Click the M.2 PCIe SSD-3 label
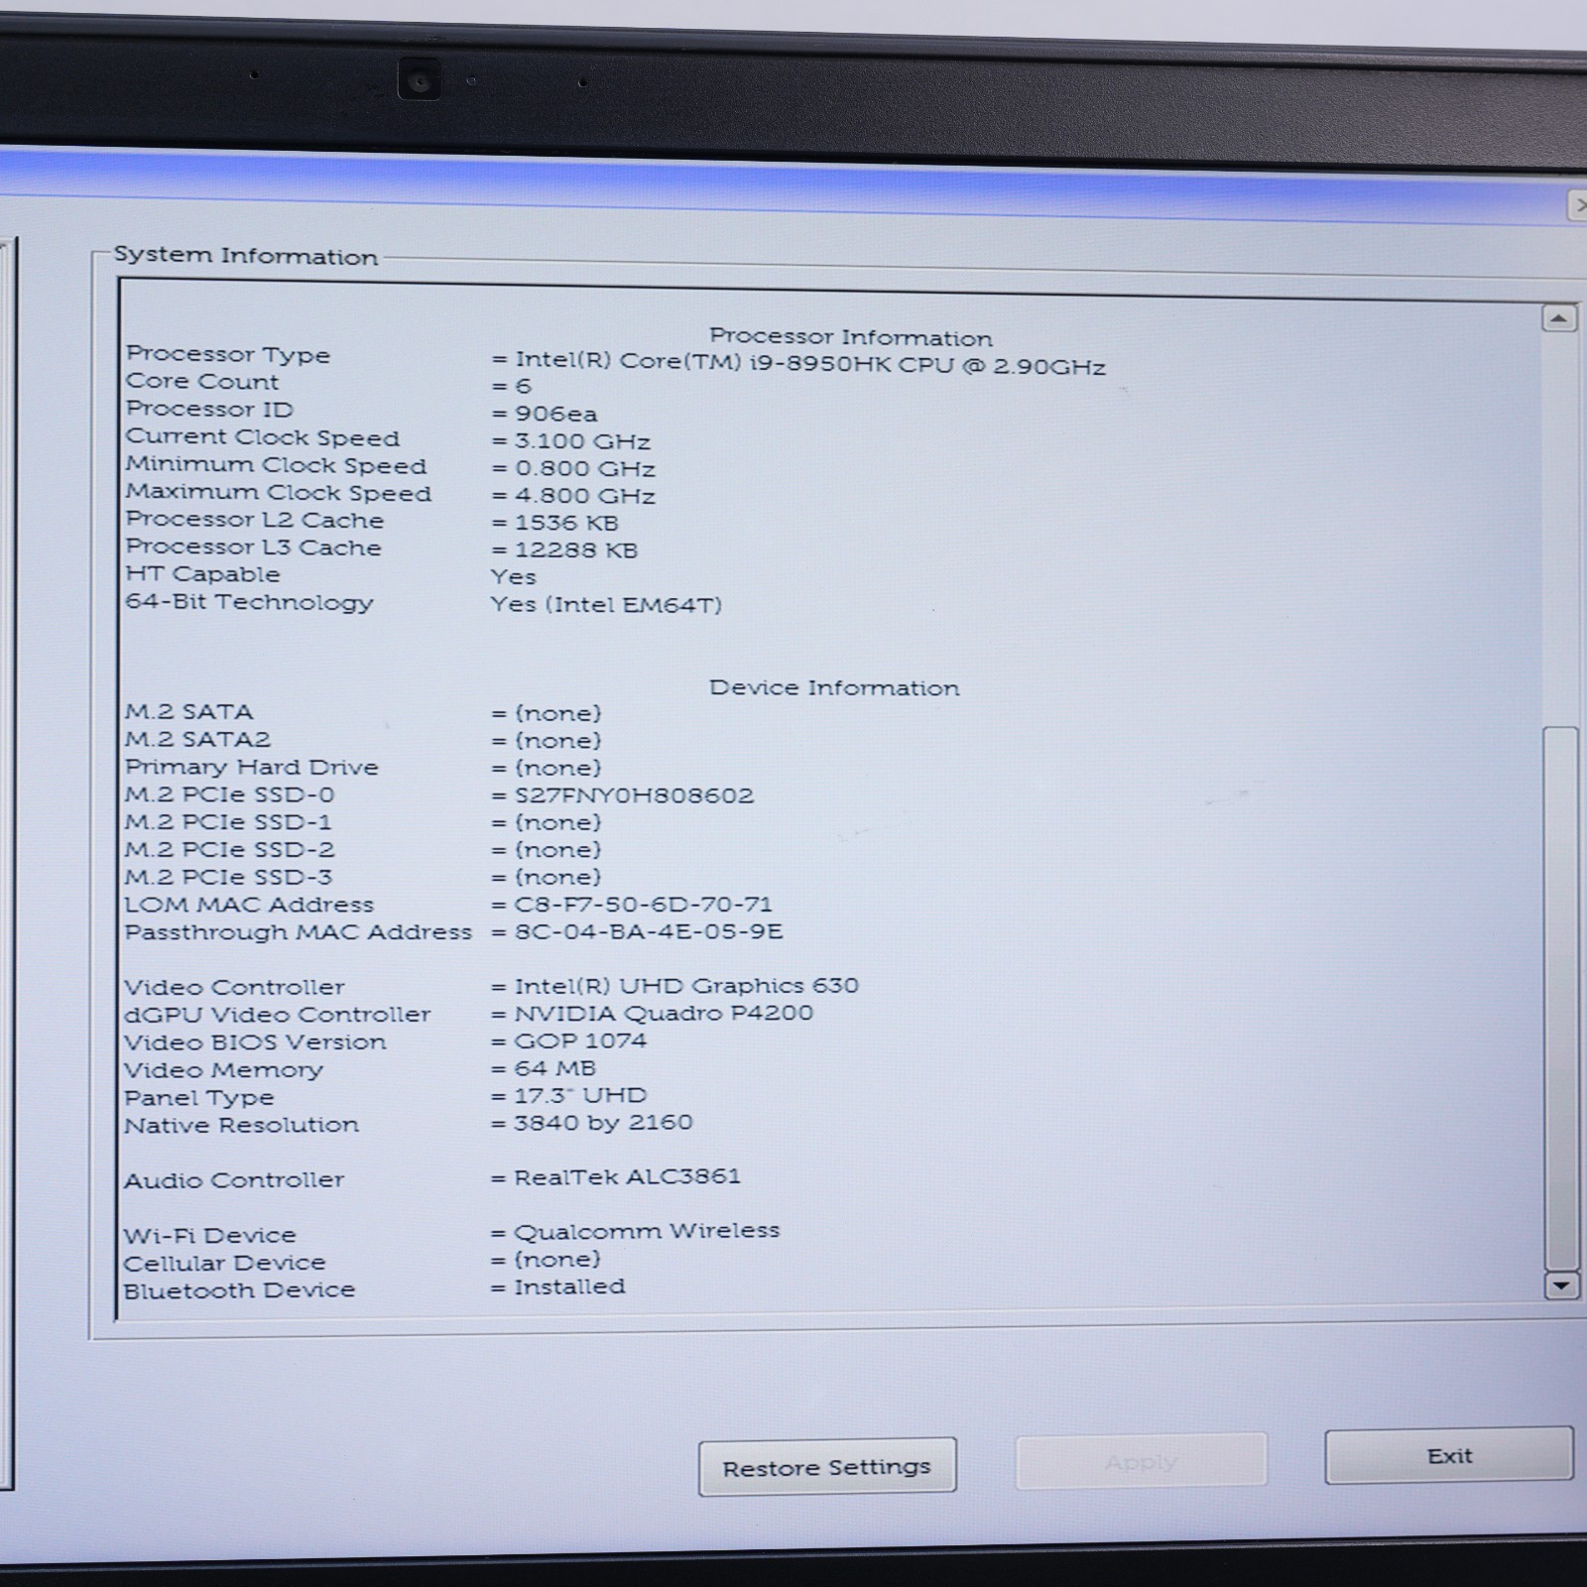This screenshot has width=1587, height=1587. pyautogui.click(x=228, y=878)
